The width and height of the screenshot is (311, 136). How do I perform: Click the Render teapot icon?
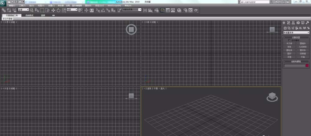[196, 10]
